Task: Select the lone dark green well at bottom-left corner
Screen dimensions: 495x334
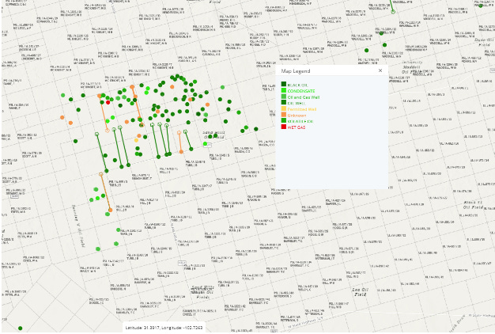Action: (21, 328)
